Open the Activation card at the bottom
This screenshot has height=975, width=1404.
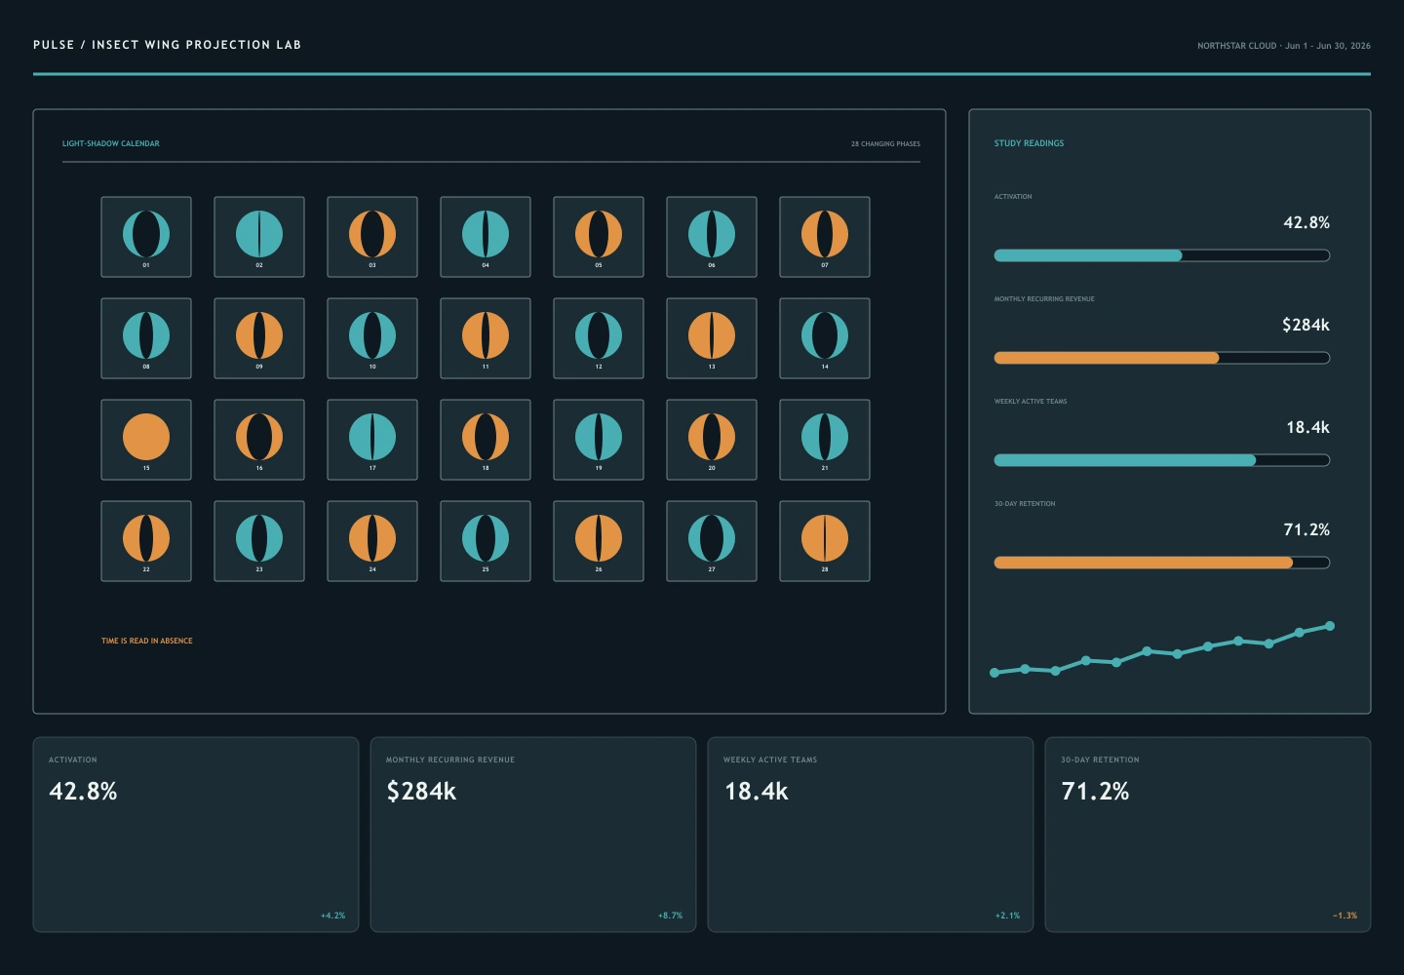(x=196, y=835)
